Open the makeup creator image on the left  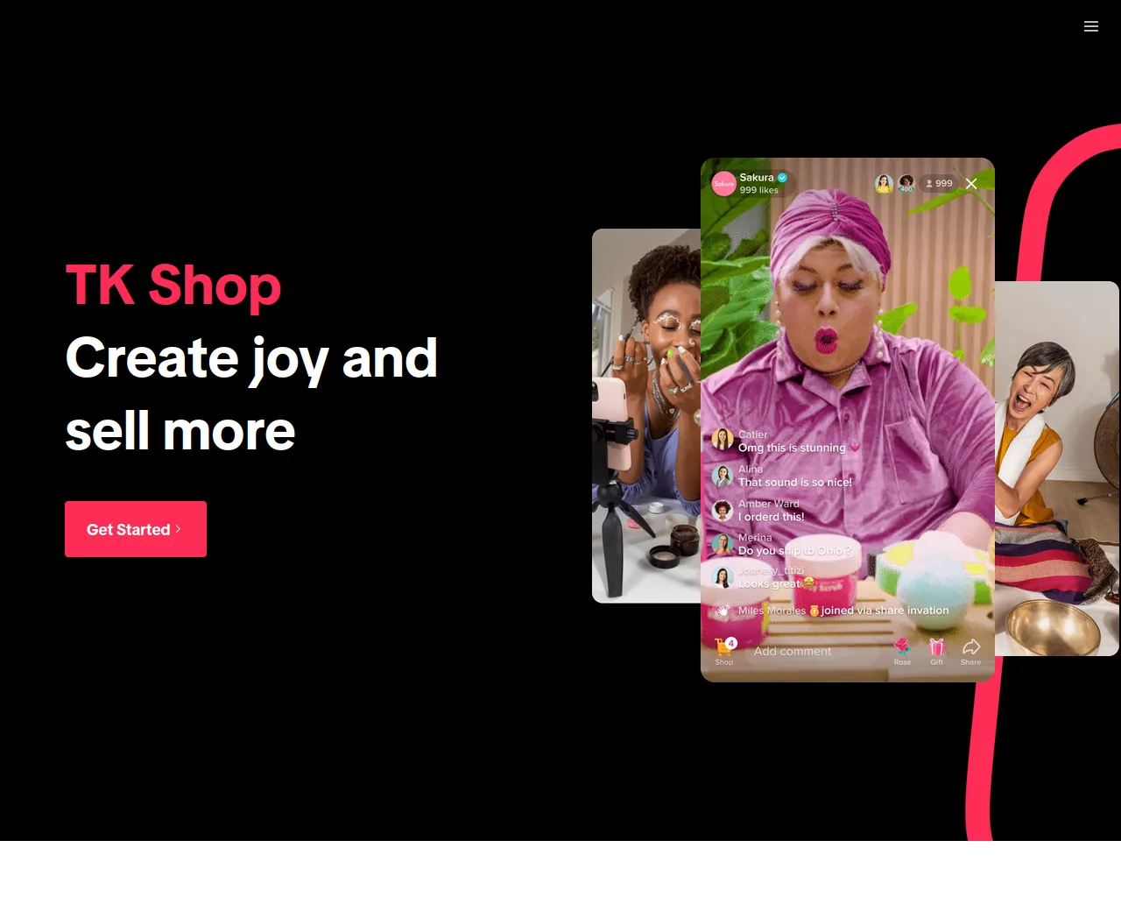646,415
